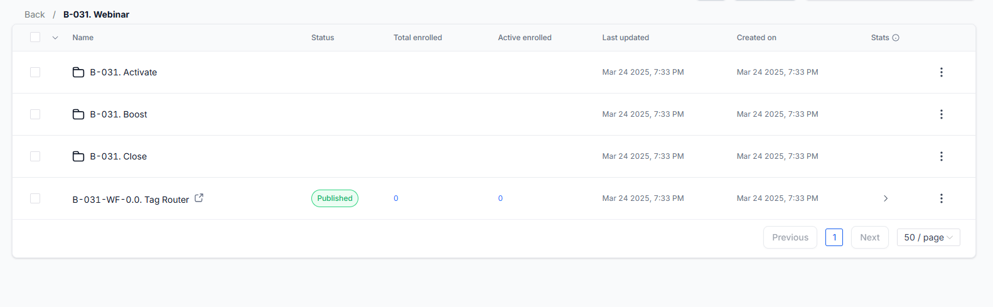993x307 pixels.
Task: Check the box for B-031. Boost
Action: 35,114
